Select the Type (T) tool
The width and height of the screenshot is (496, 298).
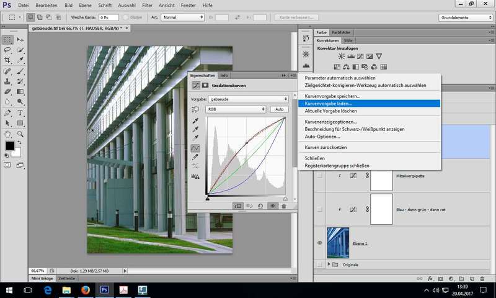coord(20,113)
